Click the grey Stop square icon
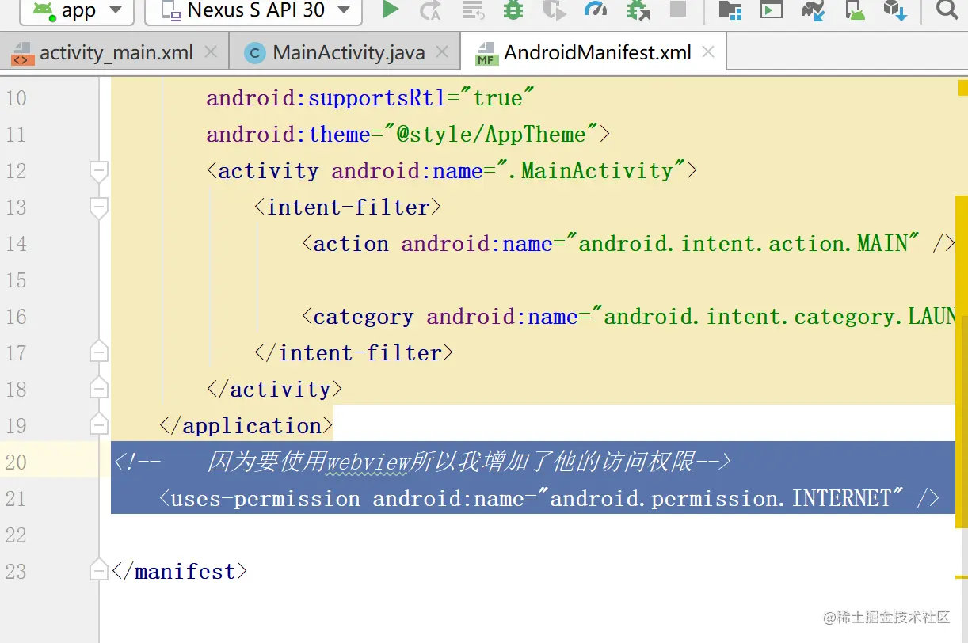The image size is (968, 643). [678, 9]
